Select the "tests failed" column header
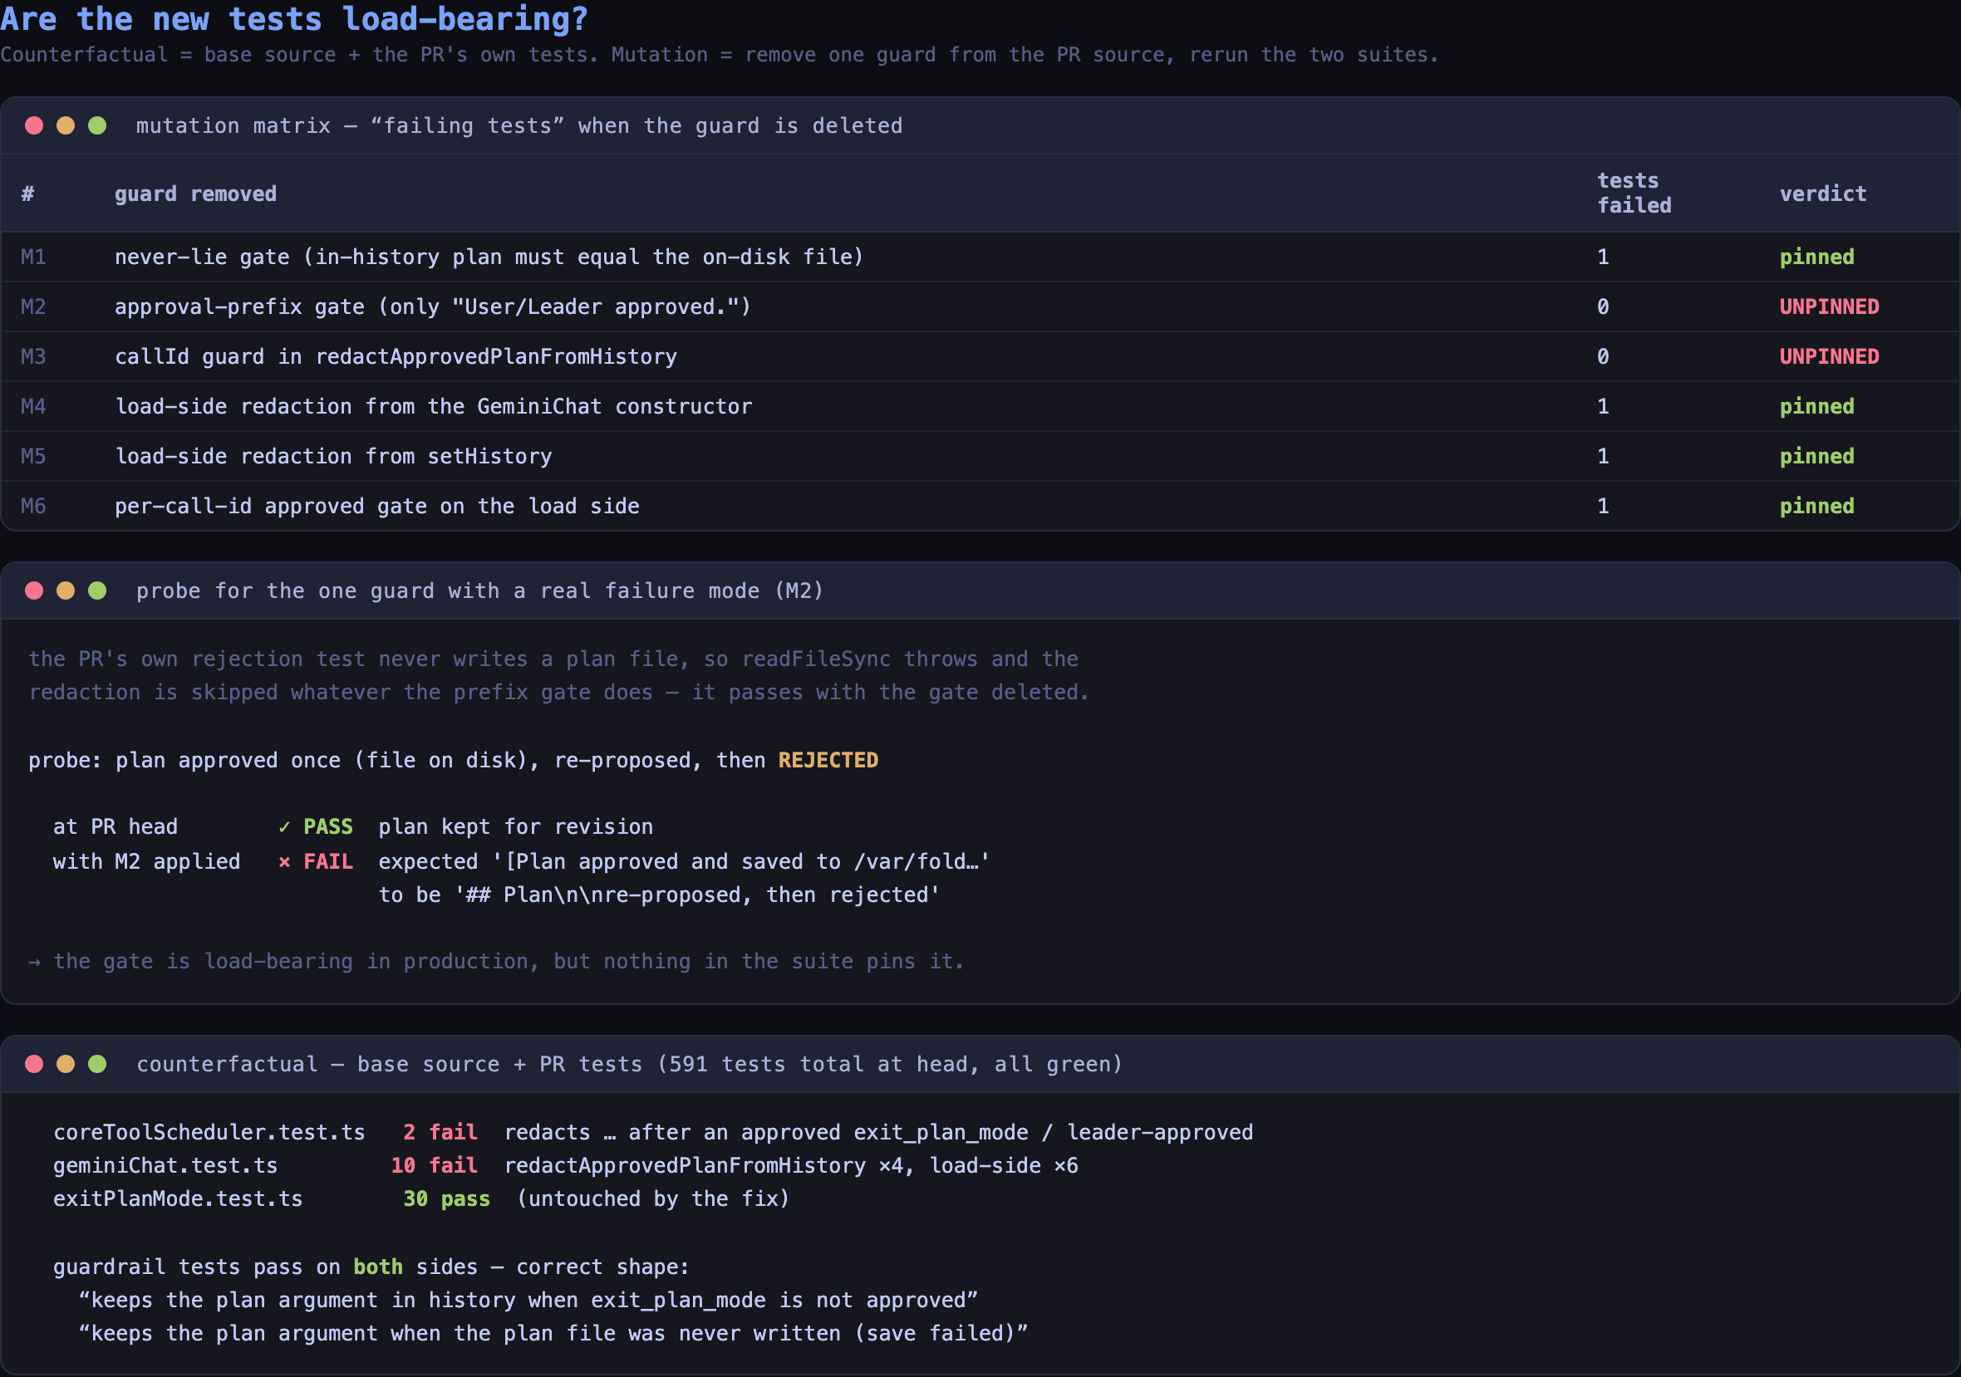This screenshot has width=1961, height=1377. pyautogui.click(x=1634, y=193)
